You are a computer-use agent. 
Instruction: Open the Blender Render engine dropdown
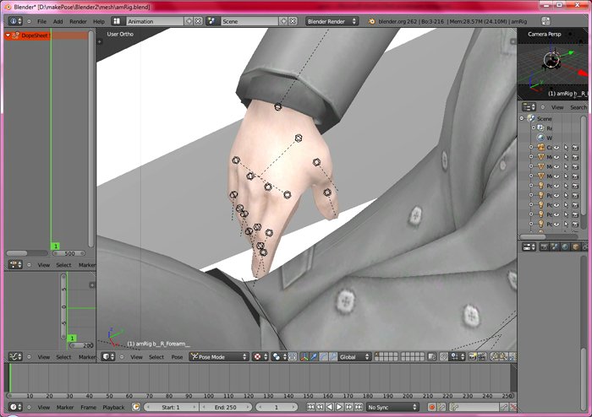(332, 21)
